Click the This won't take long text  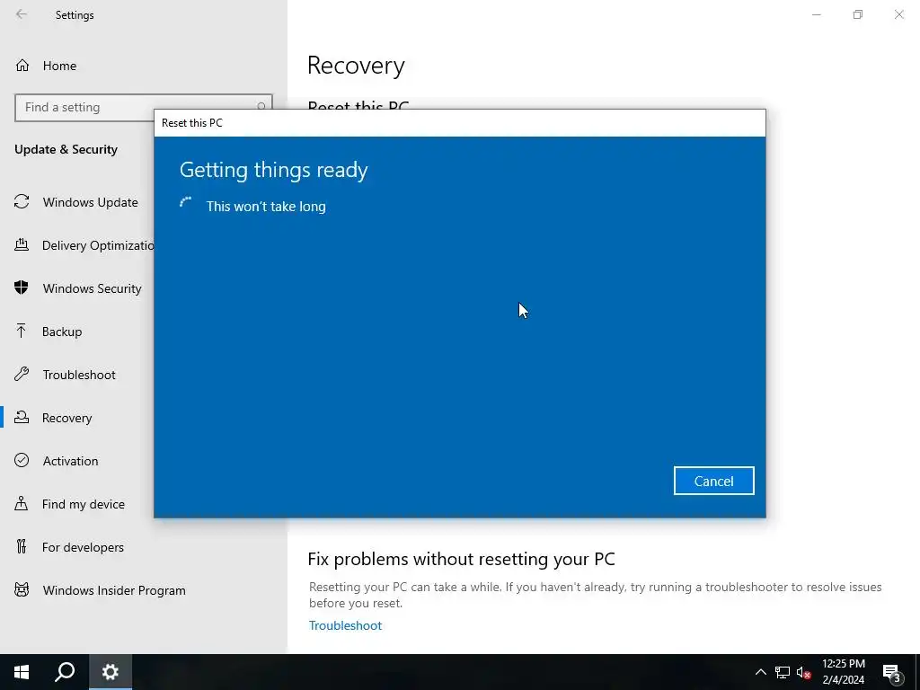(266, 207)
